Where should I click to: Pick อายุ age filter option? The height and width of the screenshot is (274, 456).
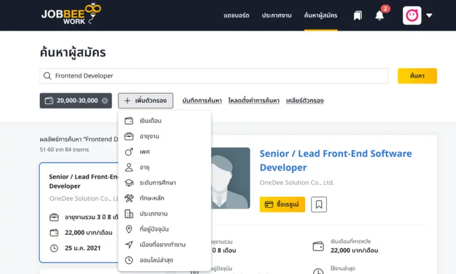pyautogui.click(x=144, y=167)
